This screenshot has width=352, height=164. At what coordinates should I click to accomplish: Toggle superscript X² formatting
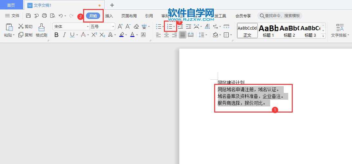point(94,35)
